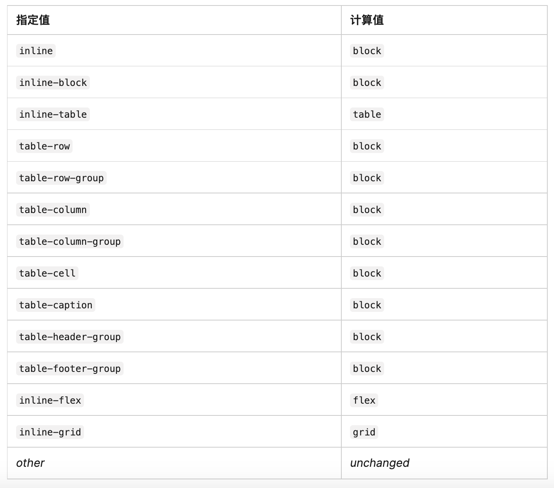
Task: Click the table-header-group code label
Action: point(70,337)
